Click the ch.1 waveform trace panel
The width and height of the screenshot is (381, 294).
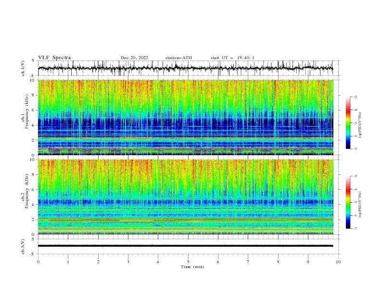[188, 68]
